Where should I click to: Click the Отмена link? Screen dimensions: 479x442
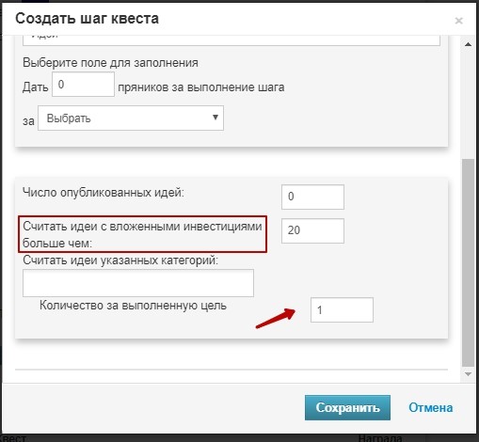pyautogui.click(x=430, y=407)
